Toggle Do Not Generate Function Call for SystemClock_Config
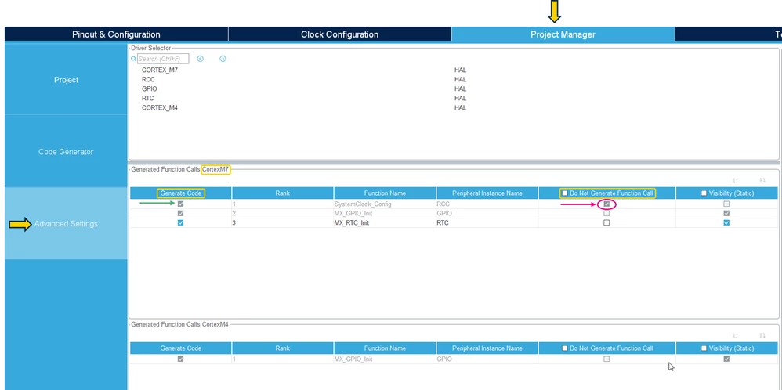The width and height of the screenshot is (782, 390). click(606, 204)
